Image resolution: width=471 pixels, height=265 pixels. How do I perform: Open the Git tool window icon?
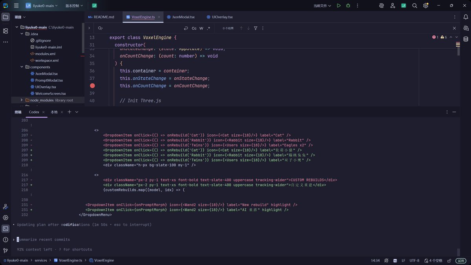(5, 250)
